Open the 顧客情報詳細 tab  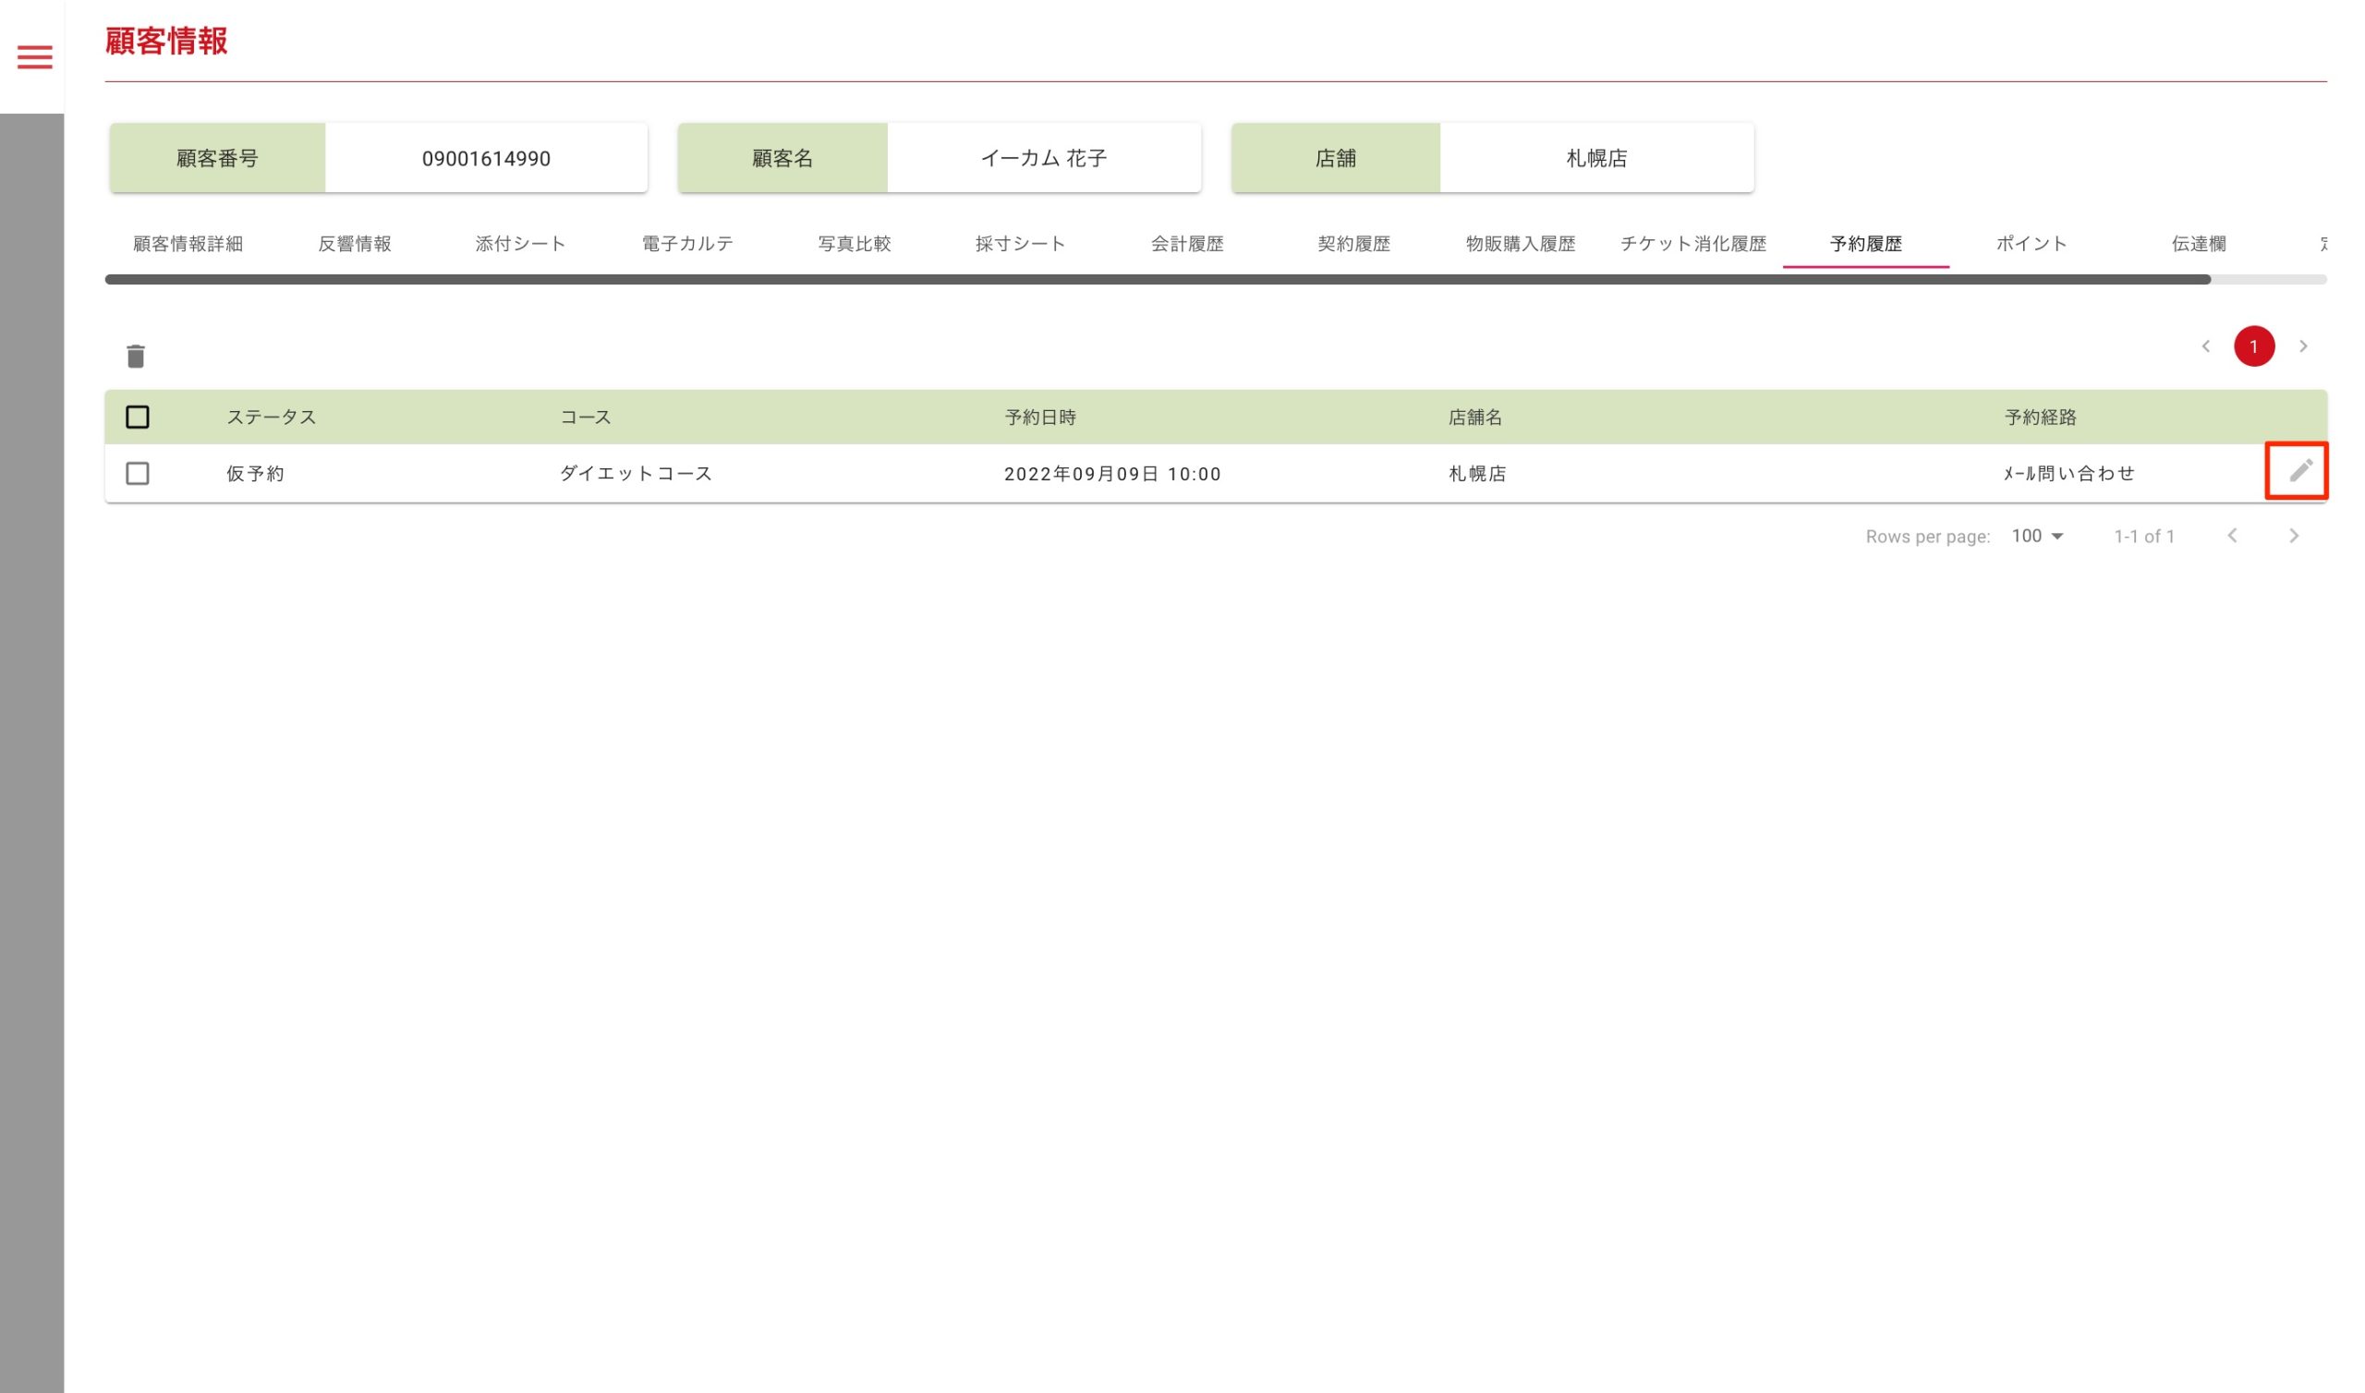point(188,244)
